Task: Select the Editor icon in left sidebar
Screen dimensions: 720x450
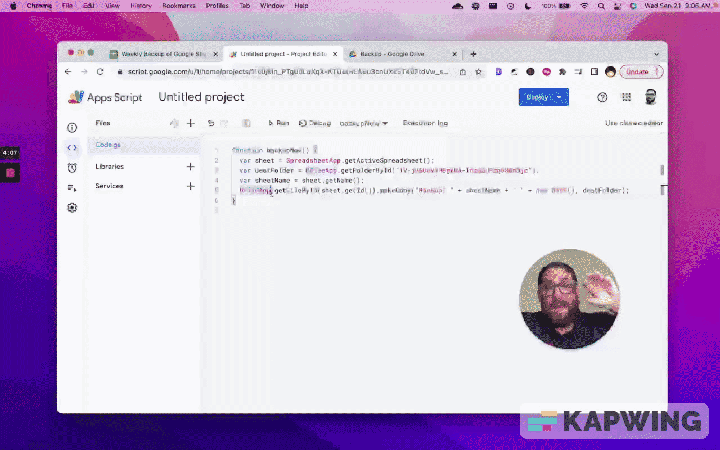Action: [72, 147]
